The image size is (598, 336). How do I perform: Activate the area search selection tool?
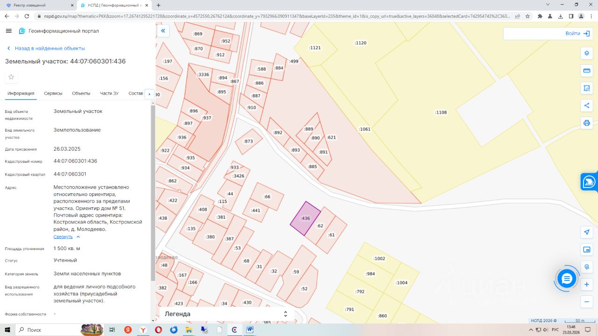click(x=587, y=88)
